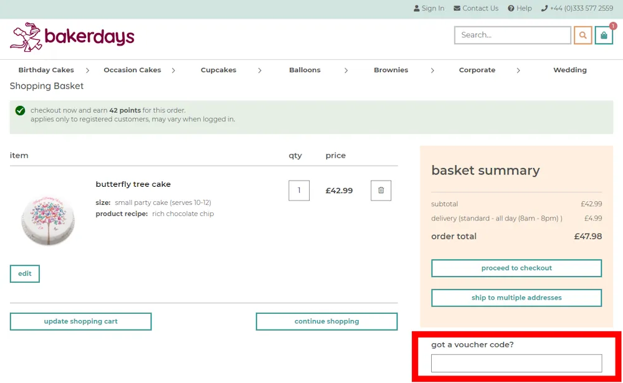623x383 pixels.
Task: Click the proceed to checkout button
Action: [516, 268]
